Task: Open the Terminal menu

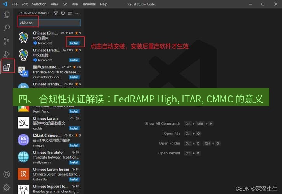Action: (89, 4)
